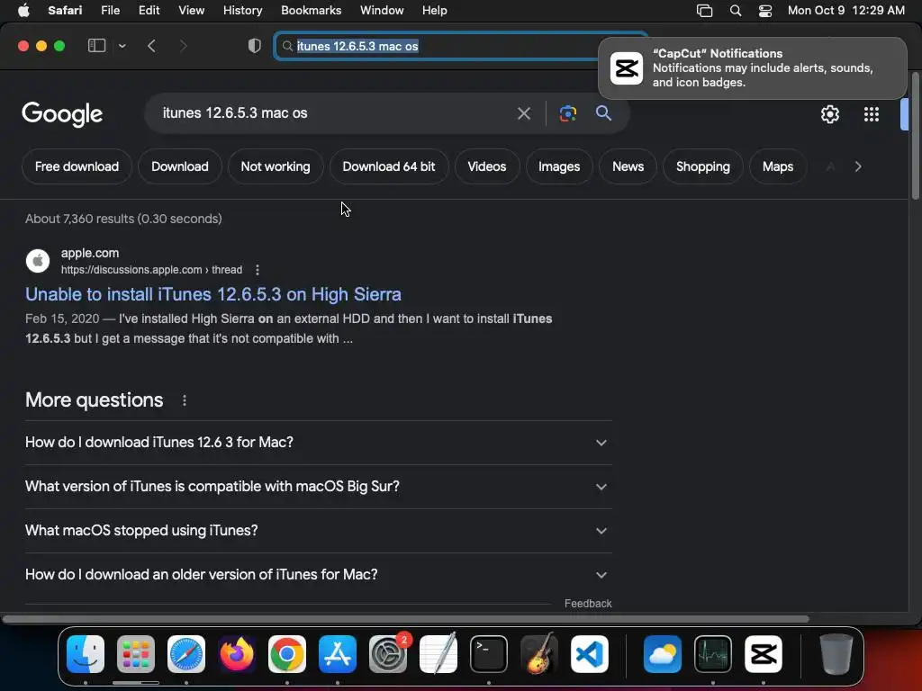The image size is (922, 691).
Task: Open the Safari sidebar toggle icon
Action: point(96,46)
